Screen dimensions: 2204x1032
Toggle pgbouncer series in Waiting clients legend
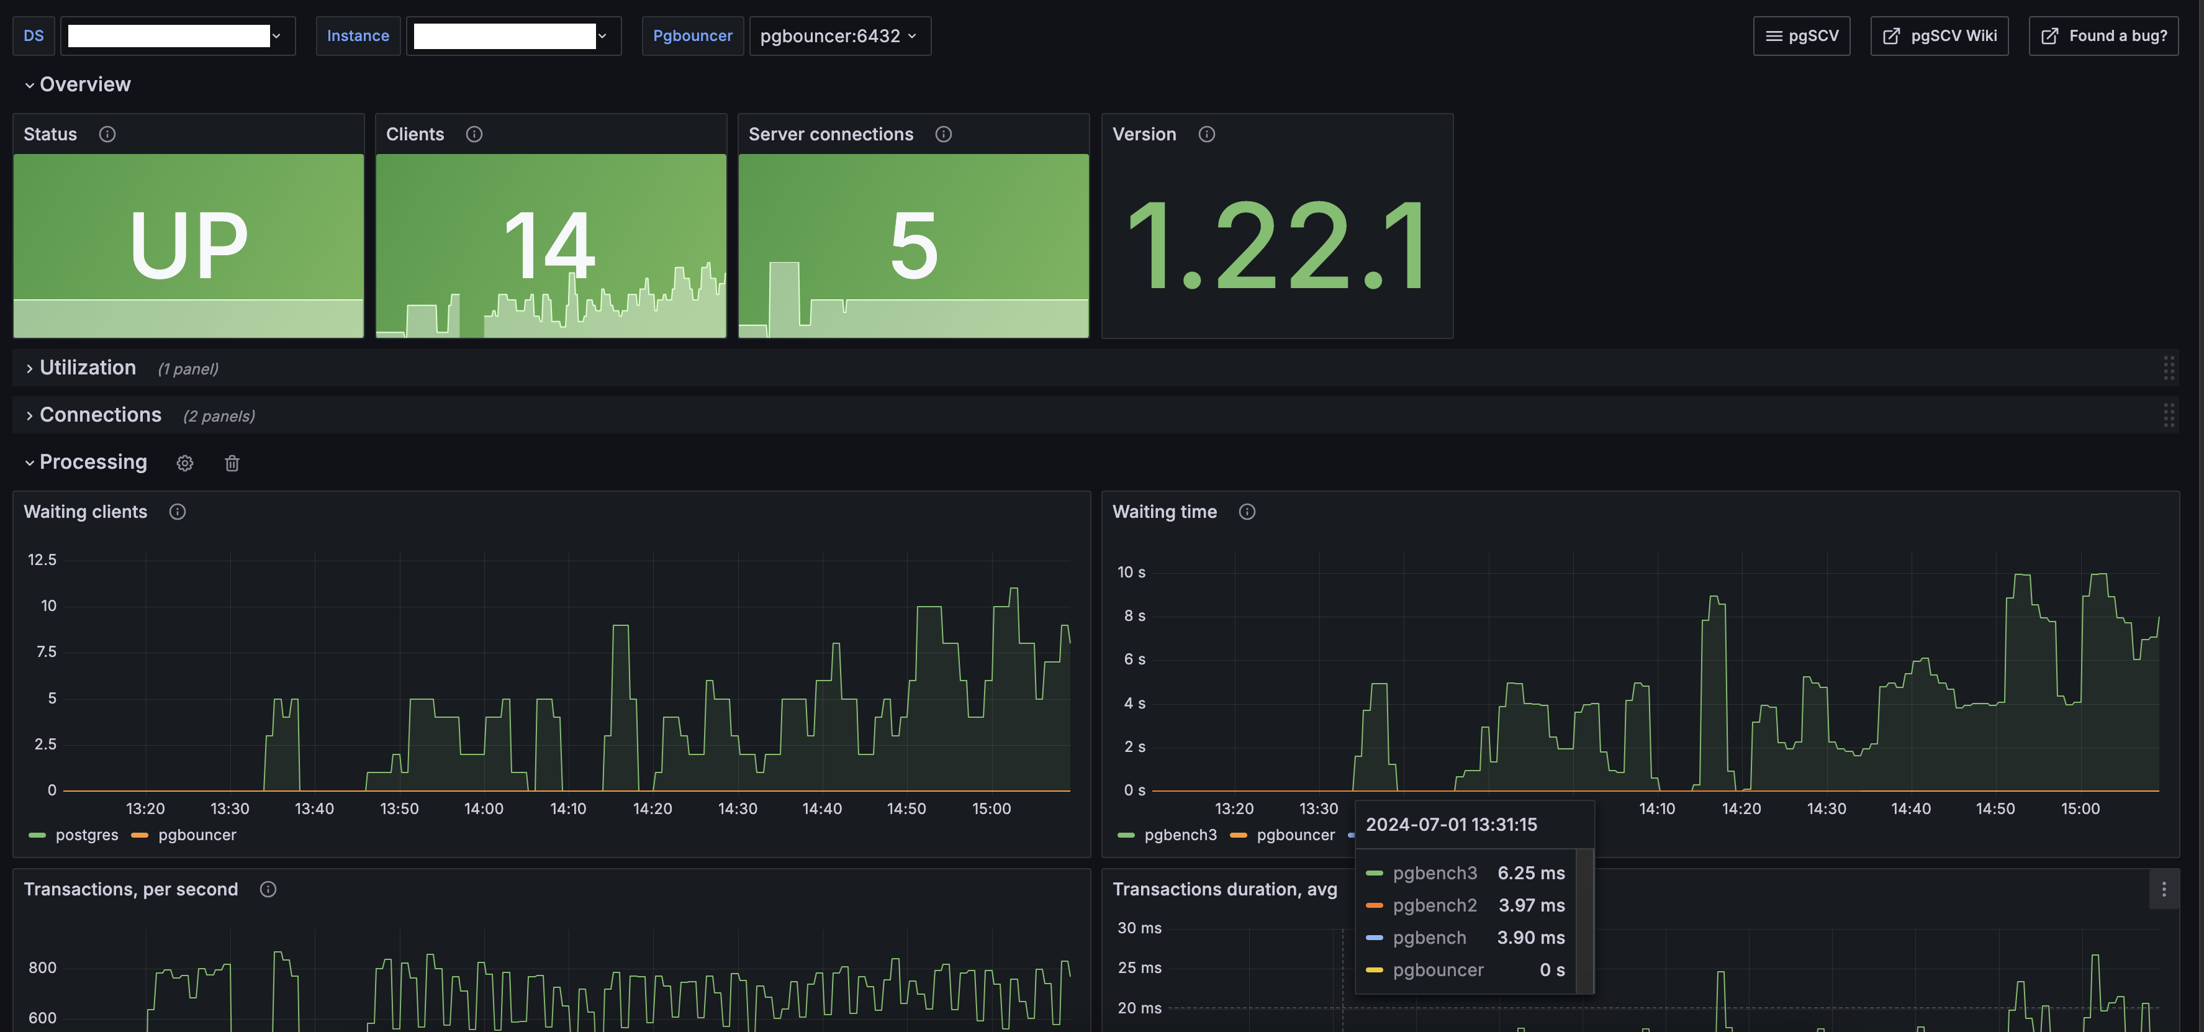point(197,835)
